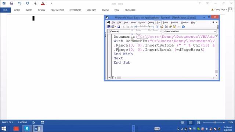
Task: Switch to Full Module View in code window
Action: coord(112,77)
